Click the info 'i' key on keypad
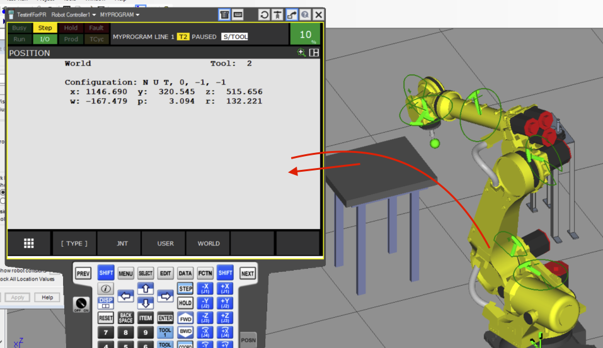 (x=106, y=288)
